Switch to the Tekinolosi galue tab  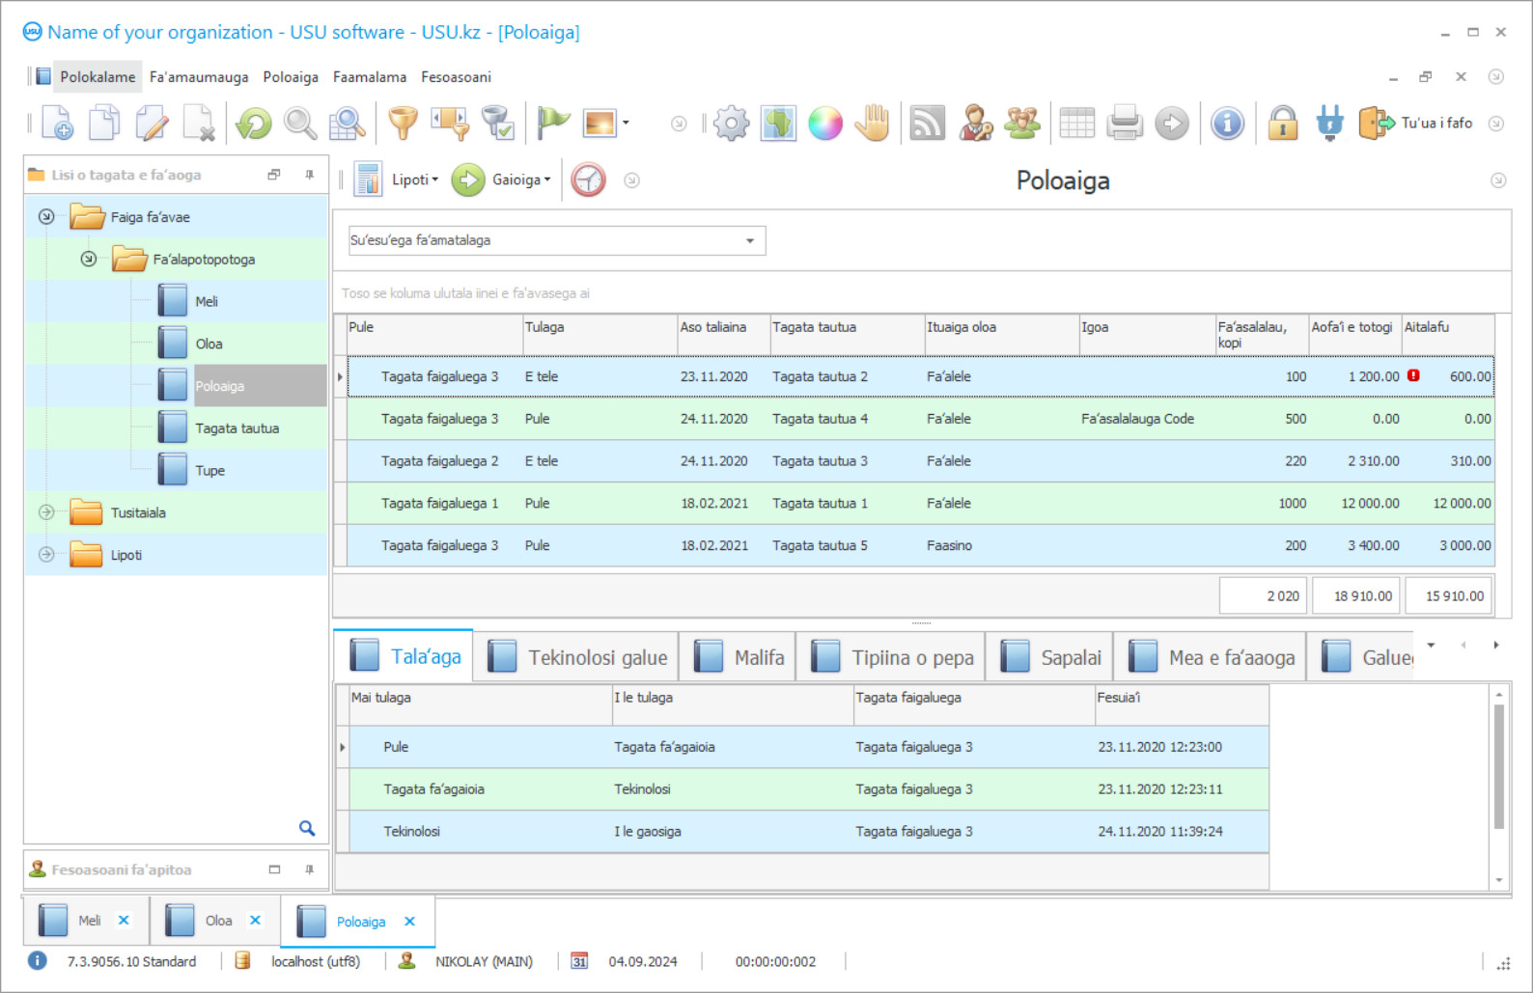tap(576, 657)
